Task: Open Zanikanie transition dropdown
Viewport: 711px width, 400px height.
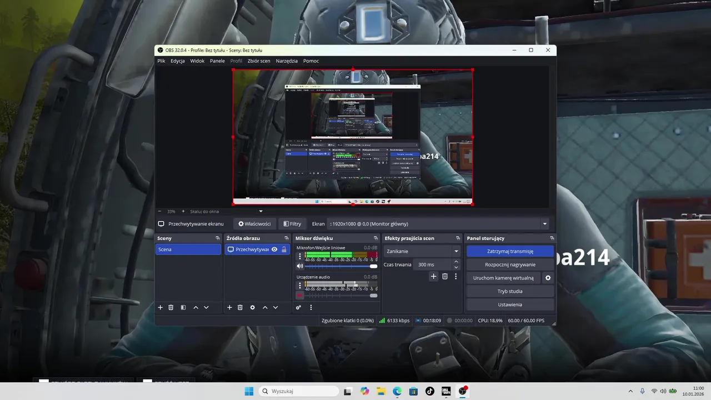Action: [422, 251]
